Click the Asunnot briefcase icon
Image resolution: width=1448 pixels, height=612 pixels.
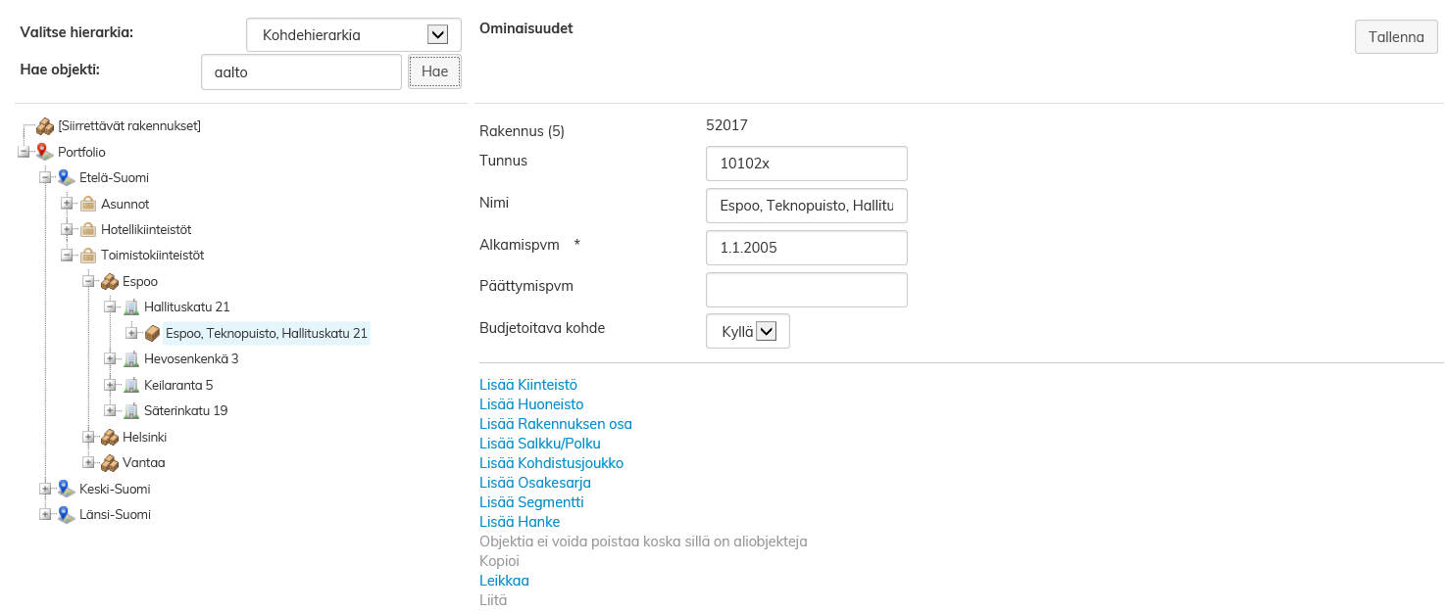(88, 204)
